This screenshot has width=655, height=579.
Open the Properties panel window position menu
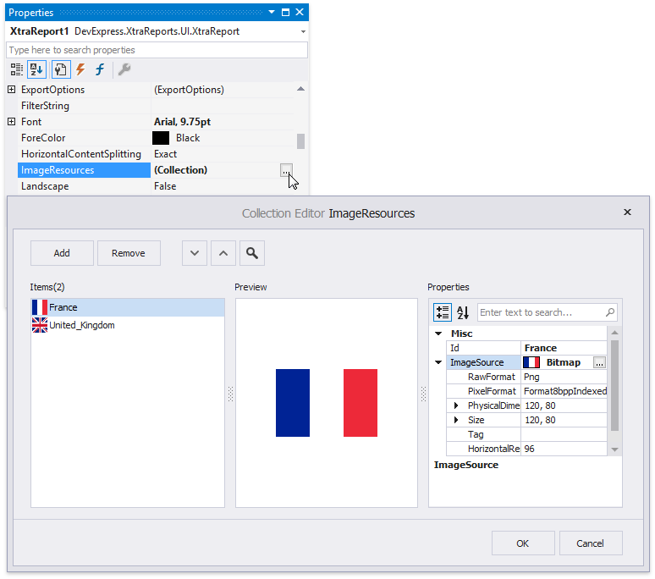272,12
